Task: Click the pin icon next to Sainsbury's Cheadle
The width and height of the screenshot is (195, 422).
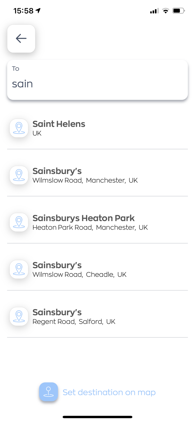Action: coord(19,269)
